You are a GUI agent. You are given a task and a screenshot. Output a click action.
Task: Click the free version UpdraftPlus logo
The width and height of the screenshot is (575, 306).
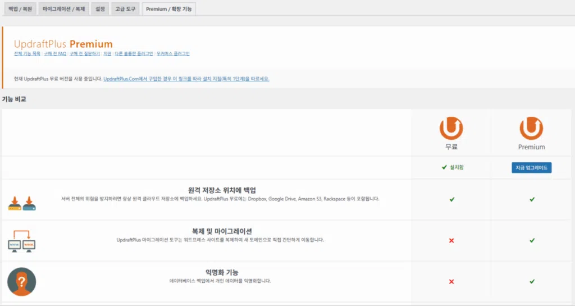click(451, 129)
